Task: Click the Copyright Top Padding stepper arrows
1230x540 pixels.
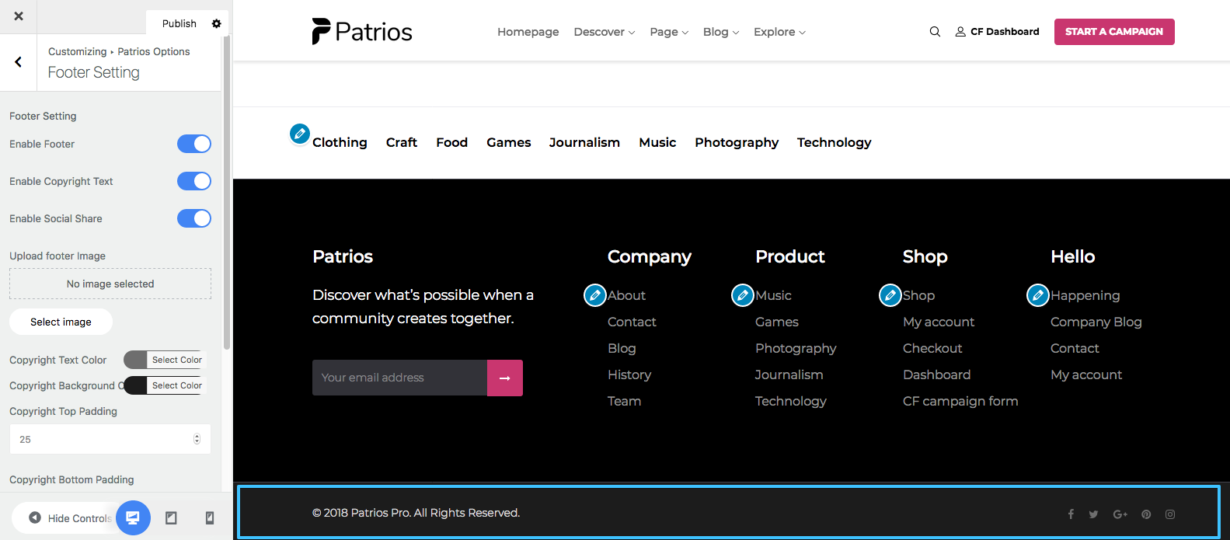Action: (197, 439)
